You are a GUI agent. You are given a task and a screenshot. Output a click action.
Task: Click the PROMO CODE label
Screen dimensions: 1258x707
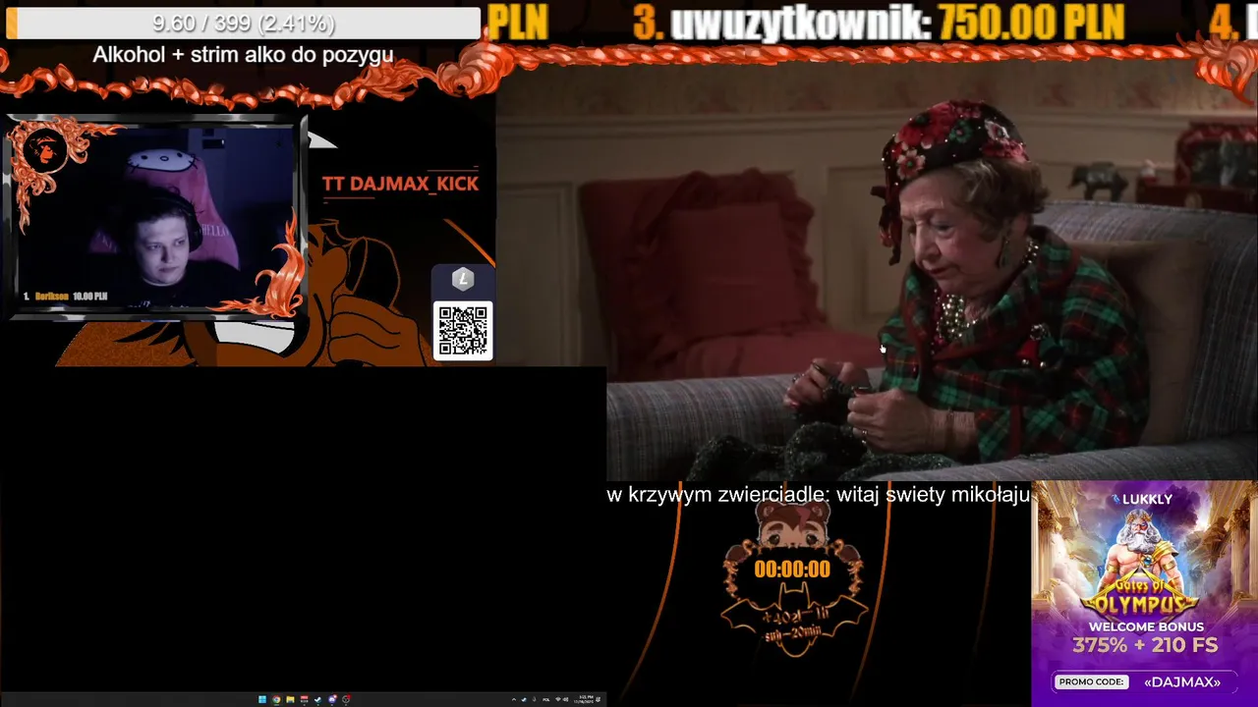tap(1091, 681)
